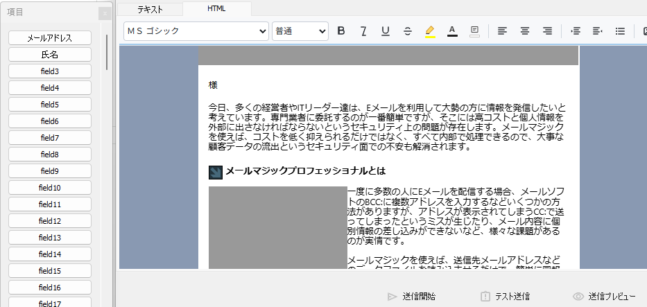Close the 項目 panel
The image size is (647, 307).
click(105, 14)
